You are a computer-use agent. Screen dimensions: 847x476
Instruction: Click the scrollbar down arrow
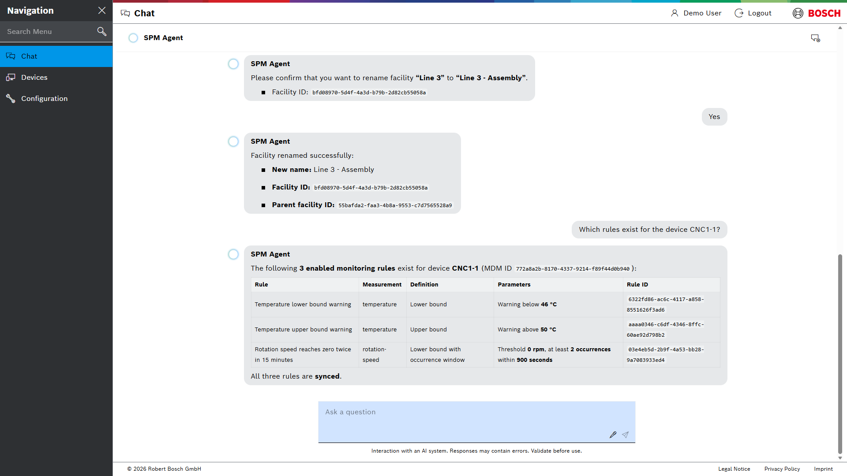tap(840, 458)
